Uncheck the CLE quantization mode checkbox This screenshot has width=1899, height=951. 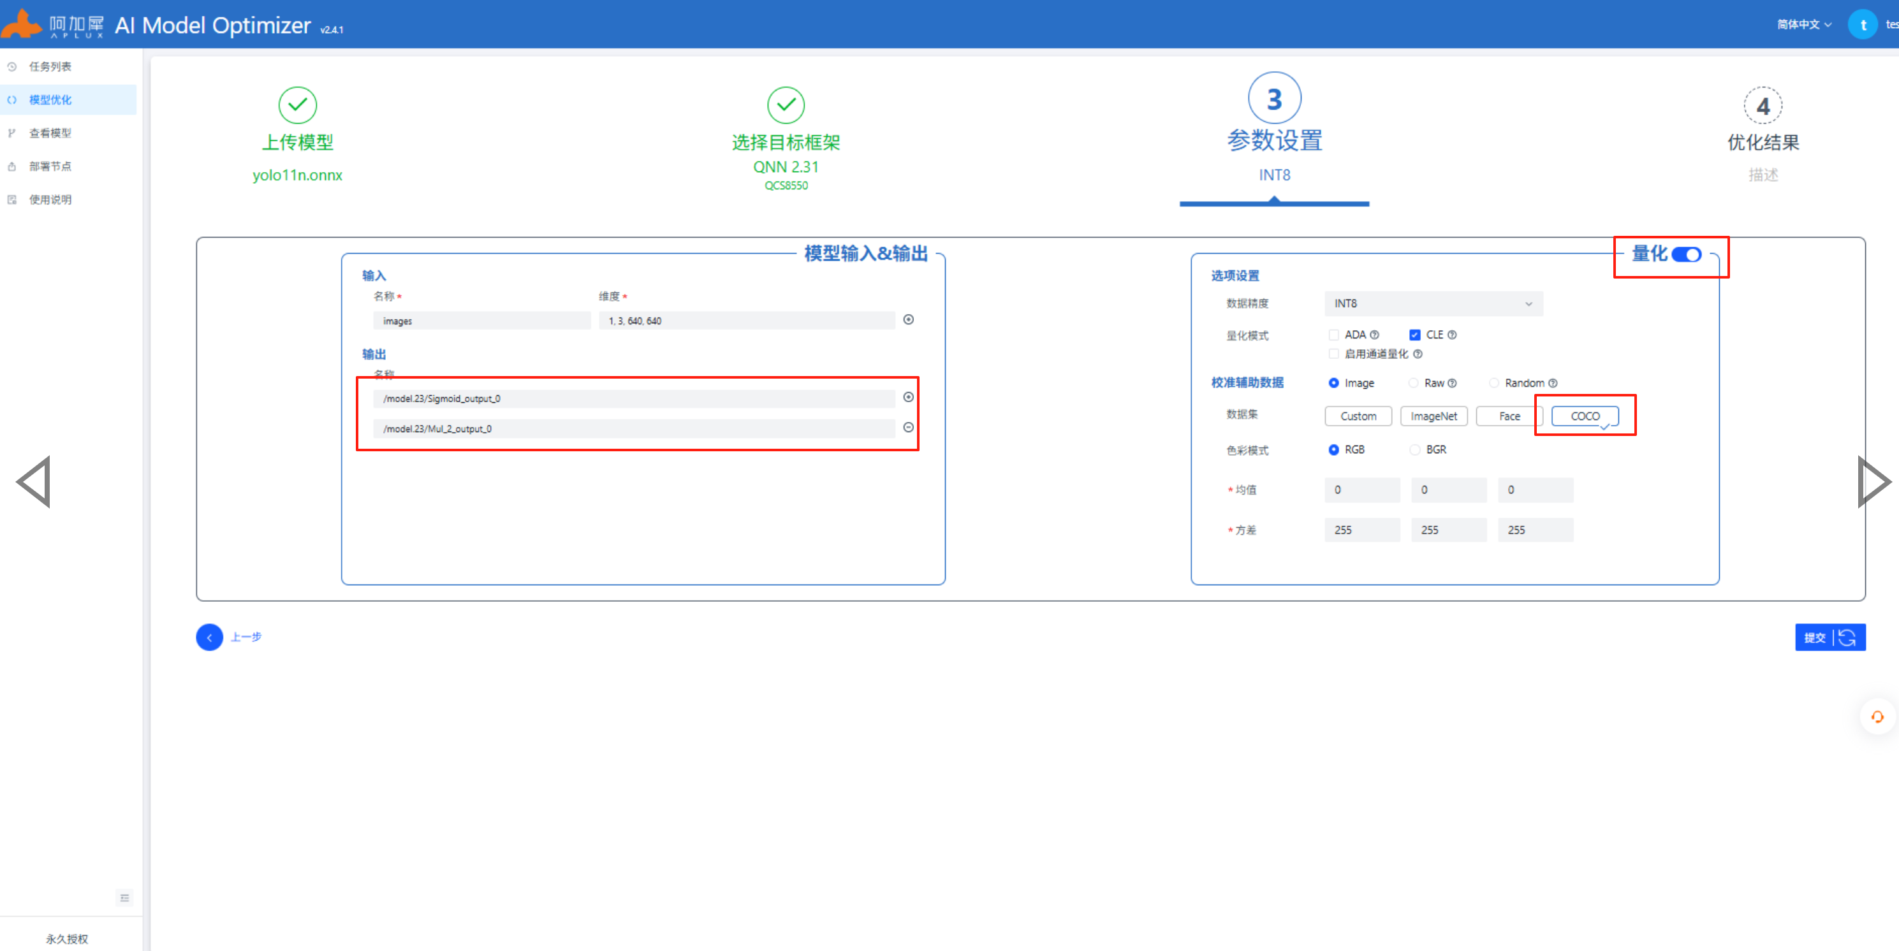[x=1414, y=335]
